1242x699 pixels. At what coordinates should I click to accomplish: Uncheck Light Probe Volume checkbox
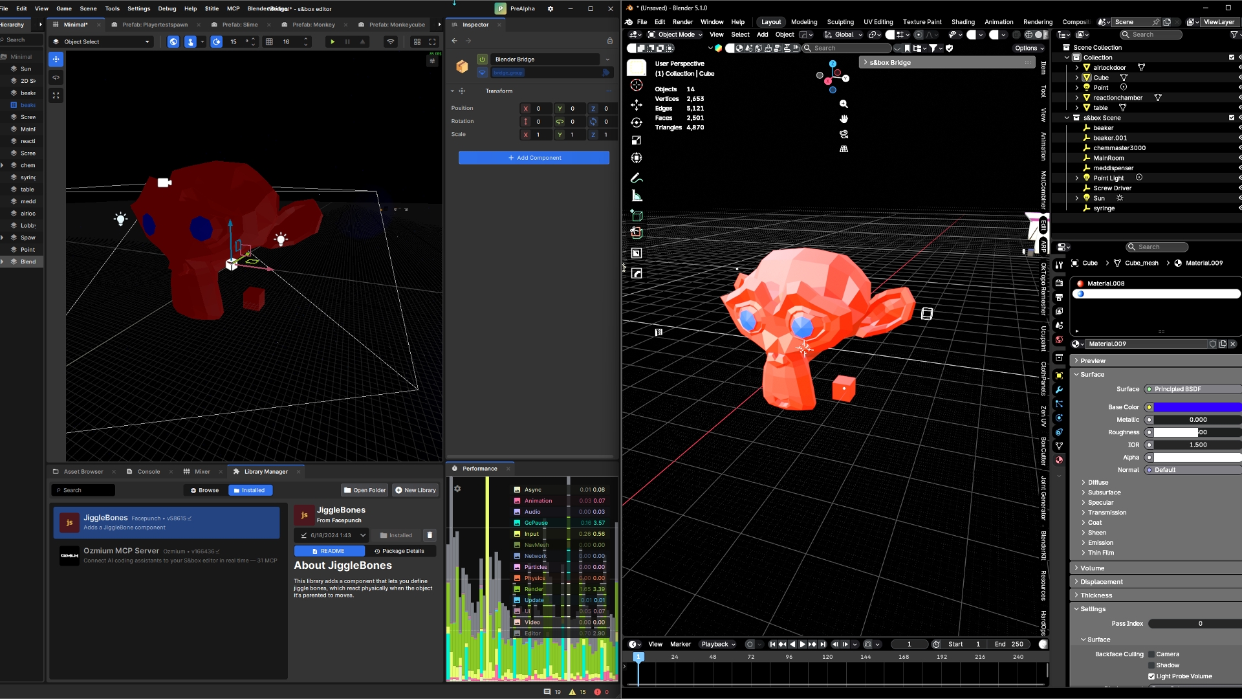coord(1151,676)
